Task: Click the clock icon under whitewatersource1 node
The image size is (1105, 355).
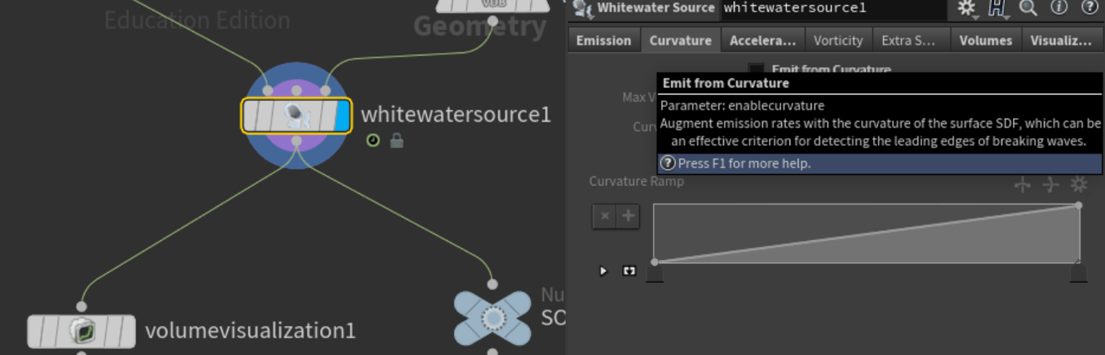Action: [x=373, y=141]
